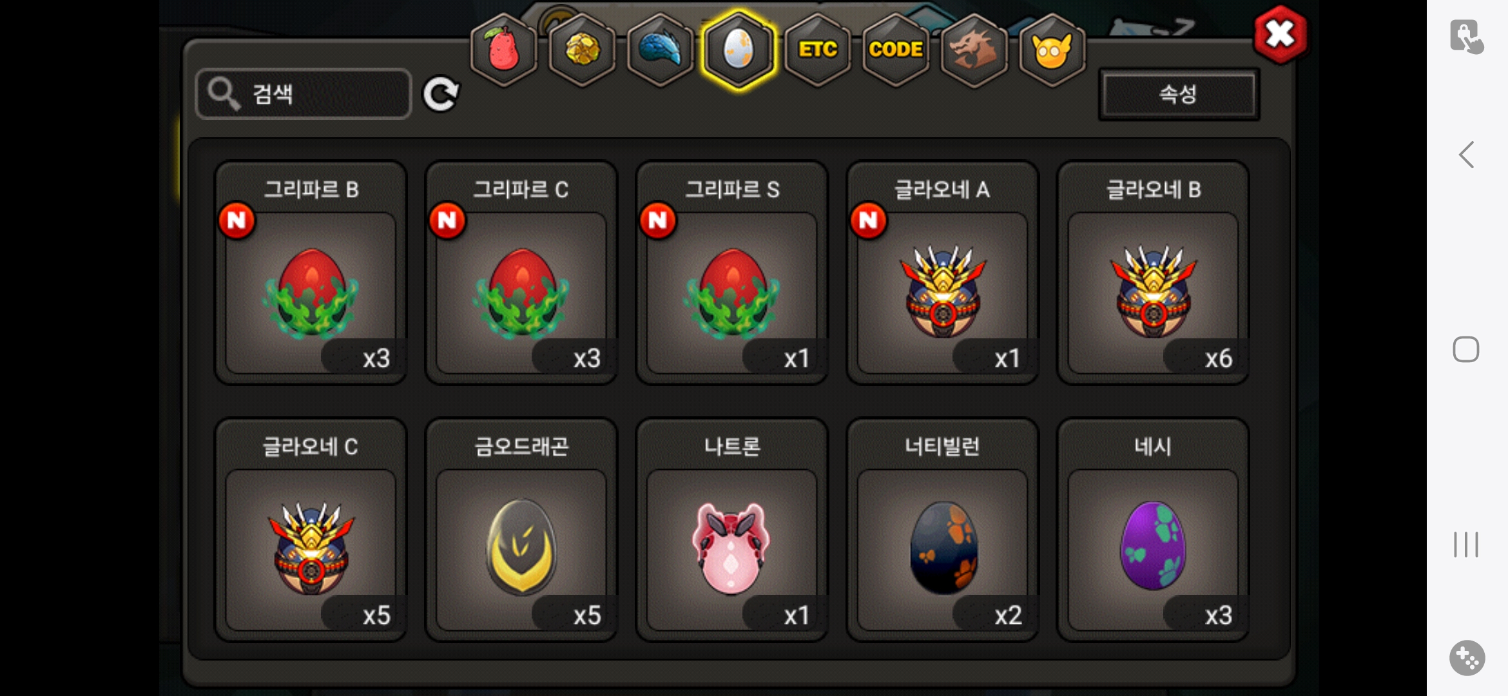
Task: Select the gold nugget category tab
Action: point(582,50)
